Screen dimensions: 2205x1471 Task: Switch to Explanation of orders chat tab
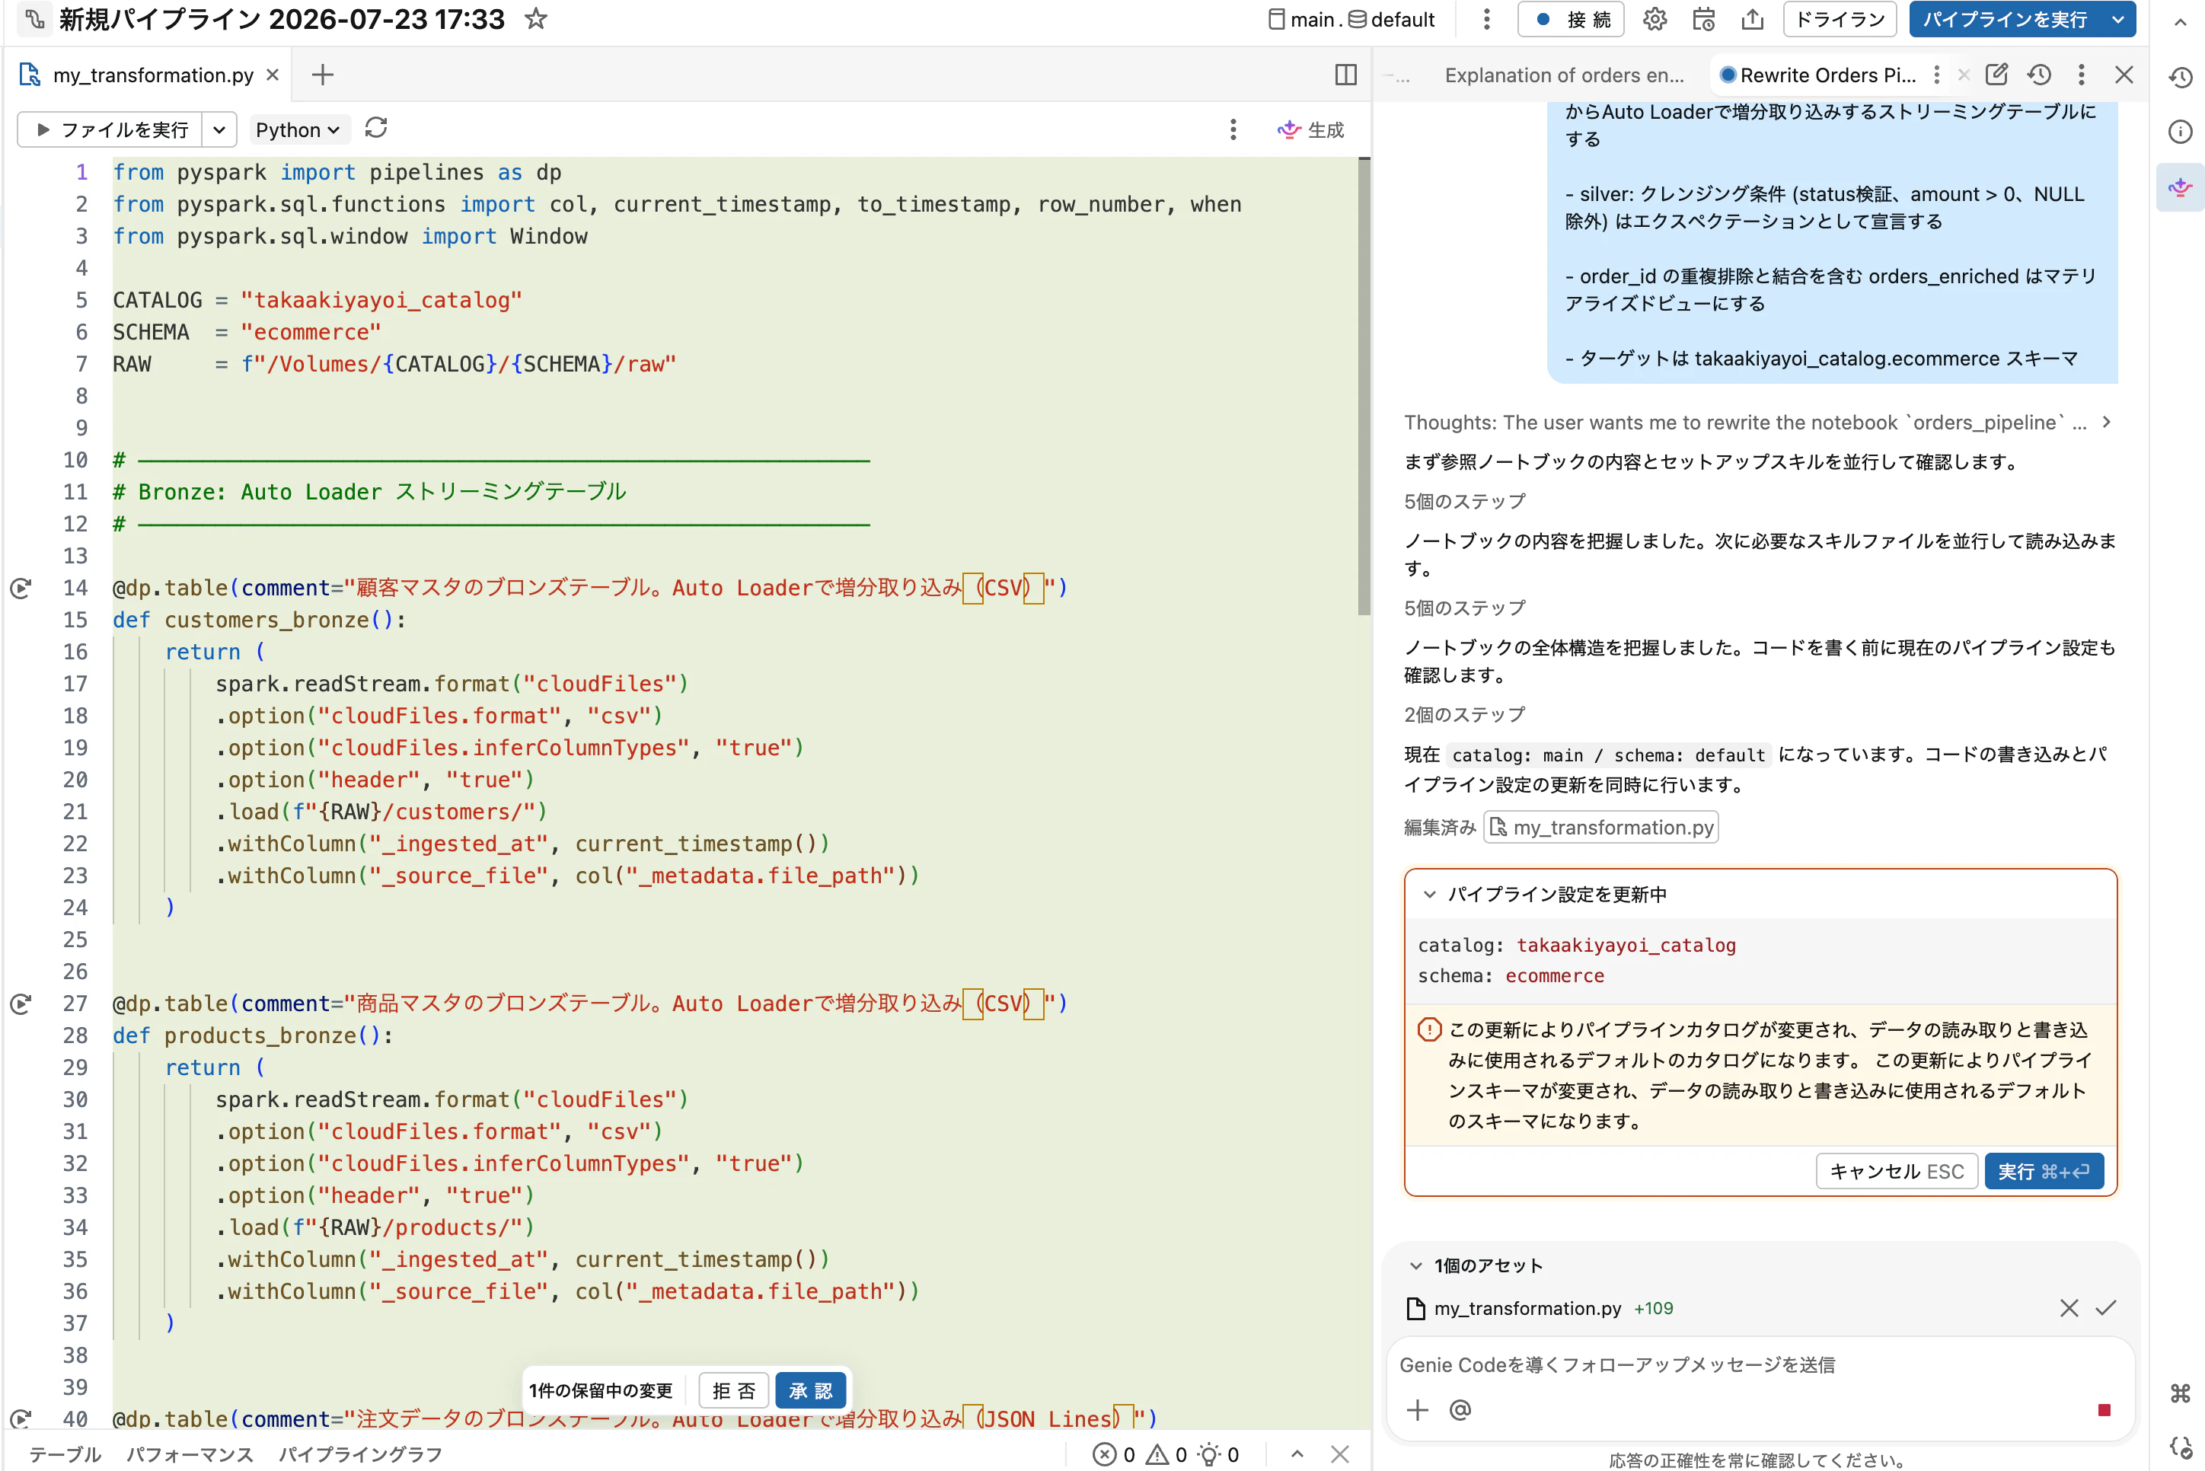(1563, 75)
